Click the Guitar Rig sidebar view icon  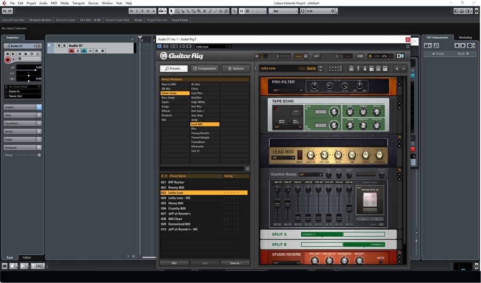click(x=400, y=56)
